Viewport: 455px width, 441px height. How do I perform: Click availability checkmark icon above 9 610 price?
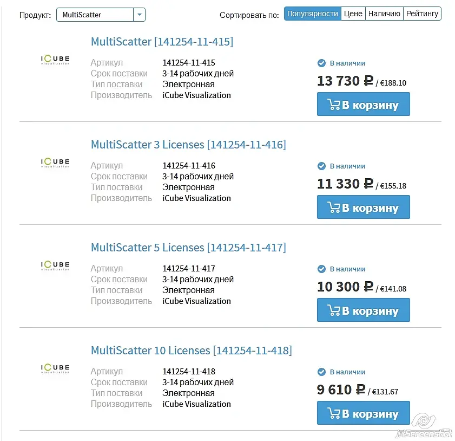(x=321, y=372)
